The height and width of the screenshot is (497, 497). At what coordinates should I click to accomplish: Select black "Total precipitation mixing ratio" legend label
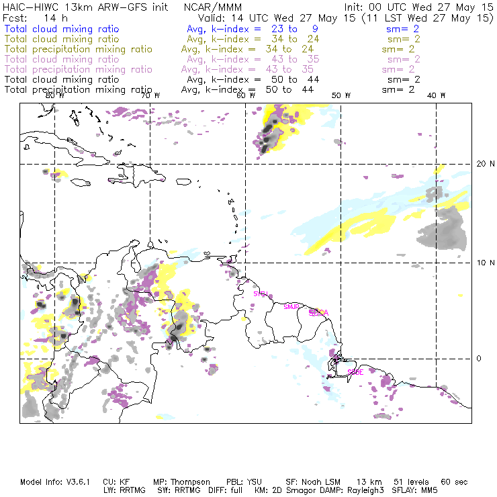click(x=79, y=90)
